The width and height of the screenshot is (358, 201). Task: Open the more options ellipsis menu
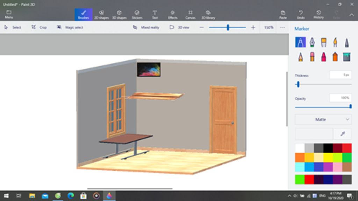point(282,28)
